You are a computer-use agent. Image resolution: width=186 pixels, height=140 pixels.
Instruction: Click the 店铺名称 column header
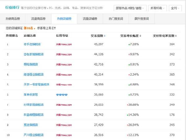pos(30,36)
